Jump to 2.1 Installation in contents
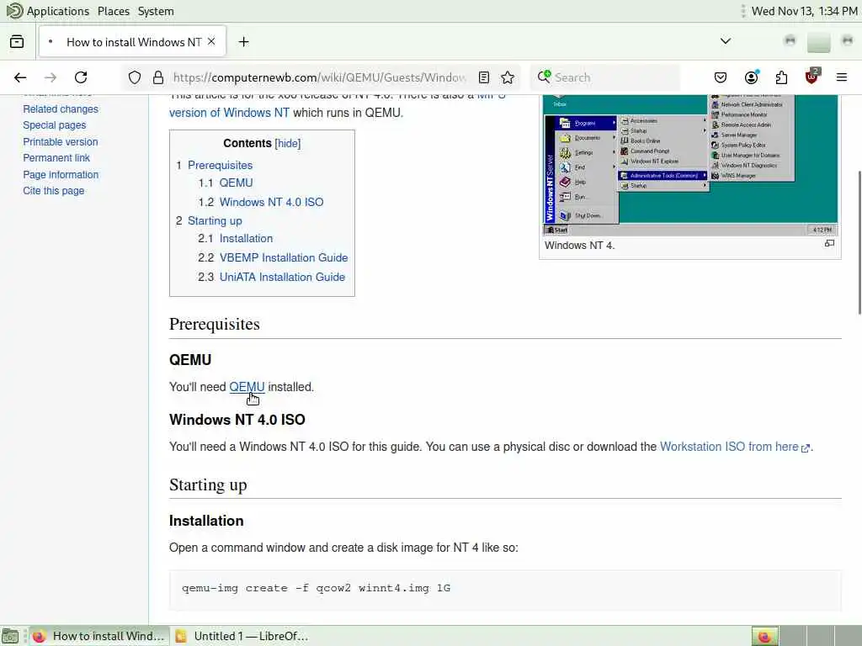Viewport: 862px width, 646px height. [246, 238]
